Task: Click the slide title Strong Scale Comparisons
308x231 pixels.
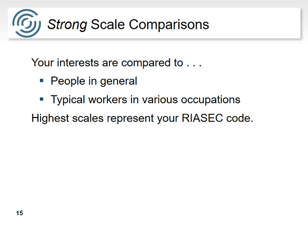Action: point(128,25)
